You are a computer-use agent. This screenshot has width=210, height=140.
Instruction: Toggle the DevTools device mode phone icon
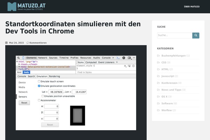pyautogui.click(x=23, y=58)
